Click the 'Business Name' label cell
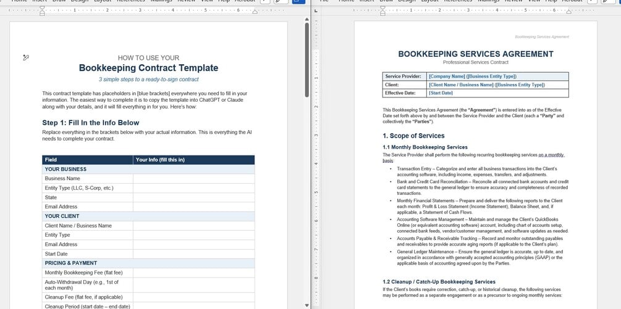The height and width of the screenshot is (309, 621). (x=88, y=179)
